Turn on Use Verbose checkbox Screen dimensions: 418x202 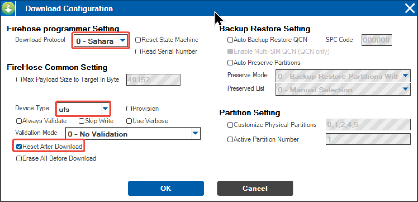point(129,121)
